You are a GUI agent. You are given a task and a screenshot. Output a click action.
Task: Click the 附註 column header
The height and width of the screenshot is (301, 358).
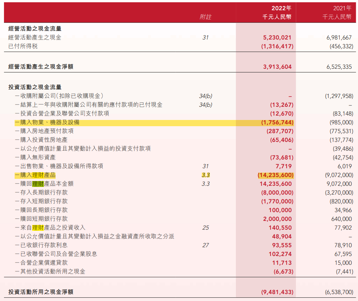[x=206, y=17]
